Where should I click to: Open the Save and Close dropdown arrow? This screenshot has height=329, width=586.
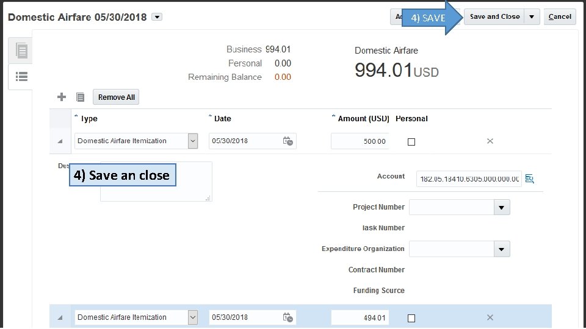pos(532,17)
